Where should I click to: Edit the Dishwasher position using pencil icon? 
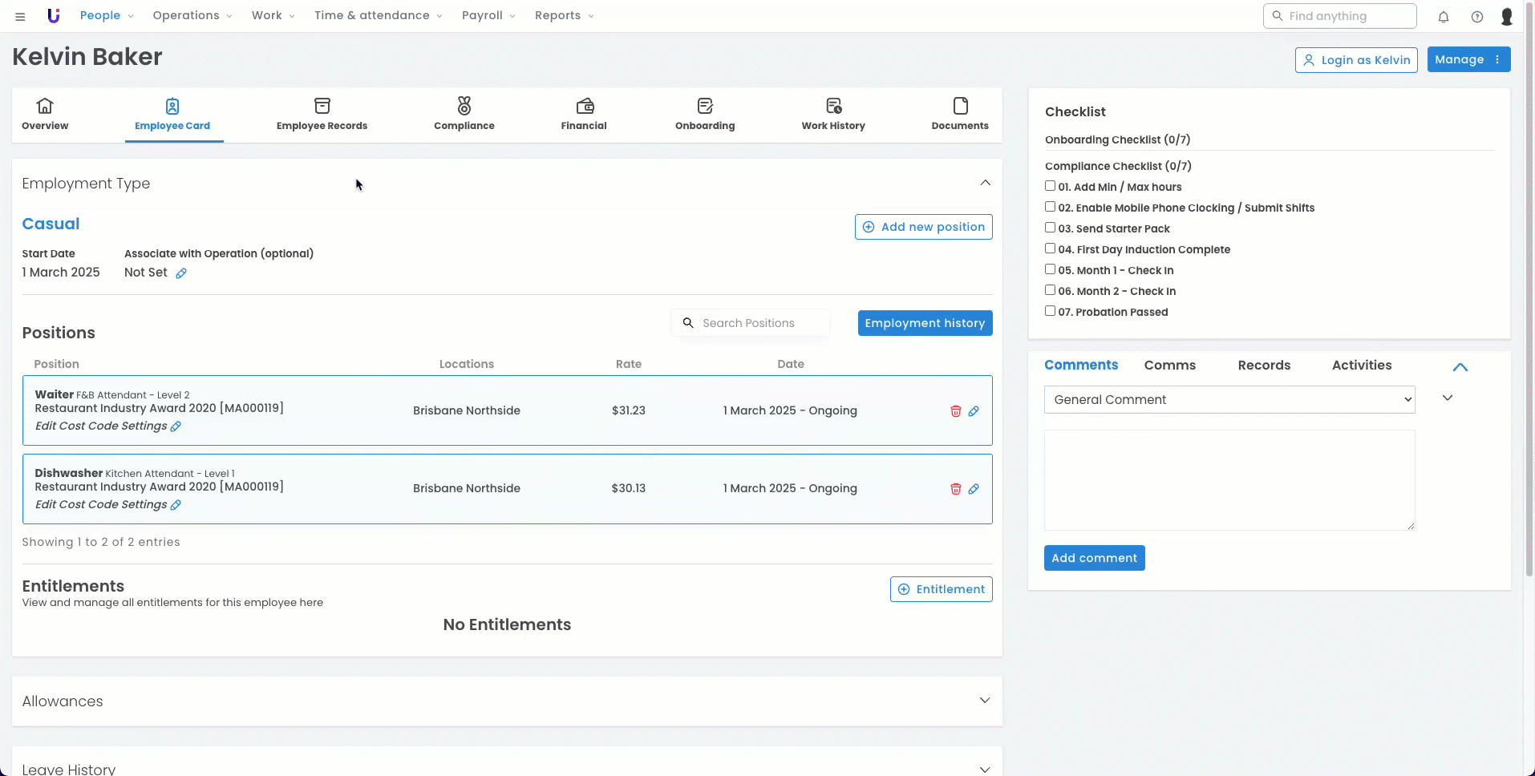(974, 489)
